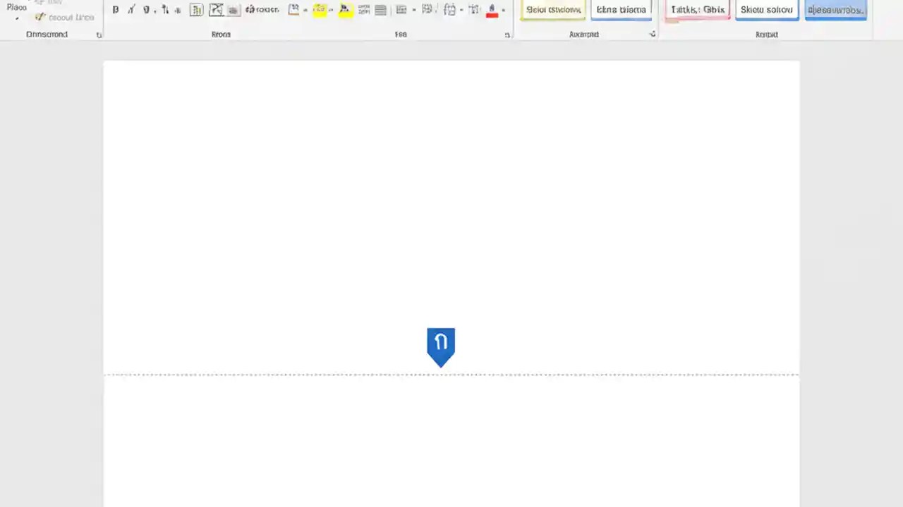Apply italic formatting
The width and height of the screenshot is (903, 507).
pyautogui.click(x=131, y=9)
